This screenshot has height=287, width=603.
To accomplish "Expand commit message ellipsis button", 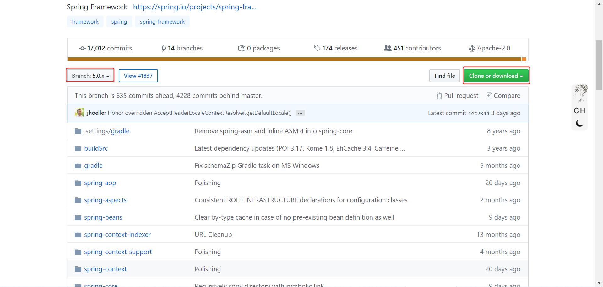I will [x=300, y=113].
